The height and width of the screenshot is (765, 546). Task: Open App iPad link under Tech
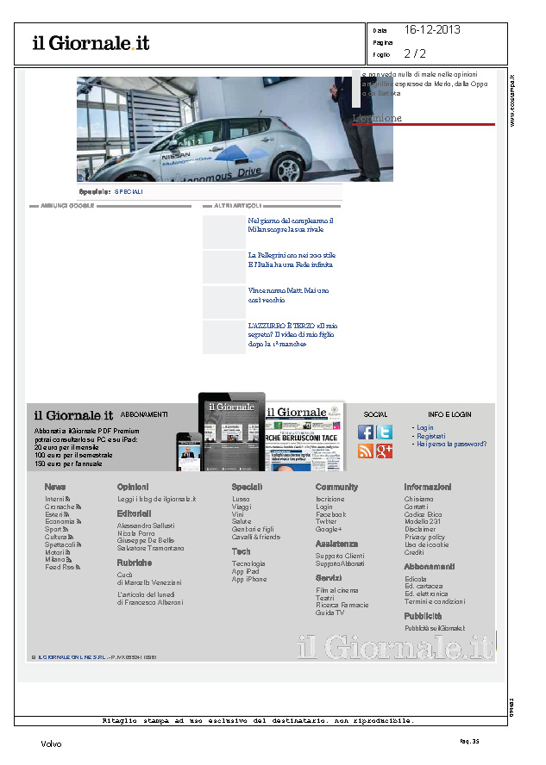(245, 571)
